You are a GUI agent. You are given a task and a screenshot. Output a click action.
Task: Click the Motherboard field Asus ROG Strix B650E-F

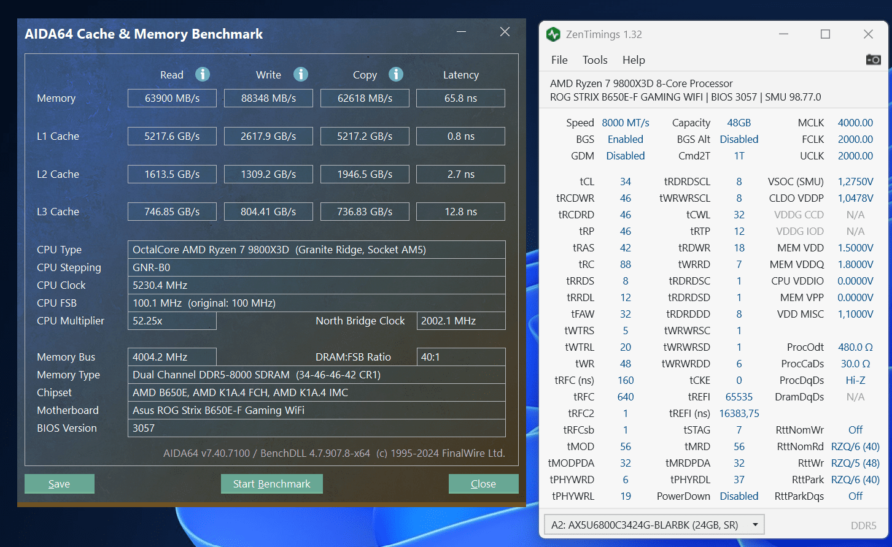coord(316,410)
